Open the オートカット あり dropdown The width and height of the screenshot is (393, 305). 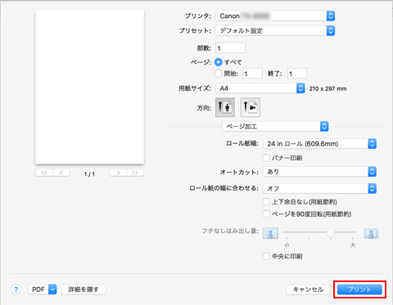(x=319, y=172)
